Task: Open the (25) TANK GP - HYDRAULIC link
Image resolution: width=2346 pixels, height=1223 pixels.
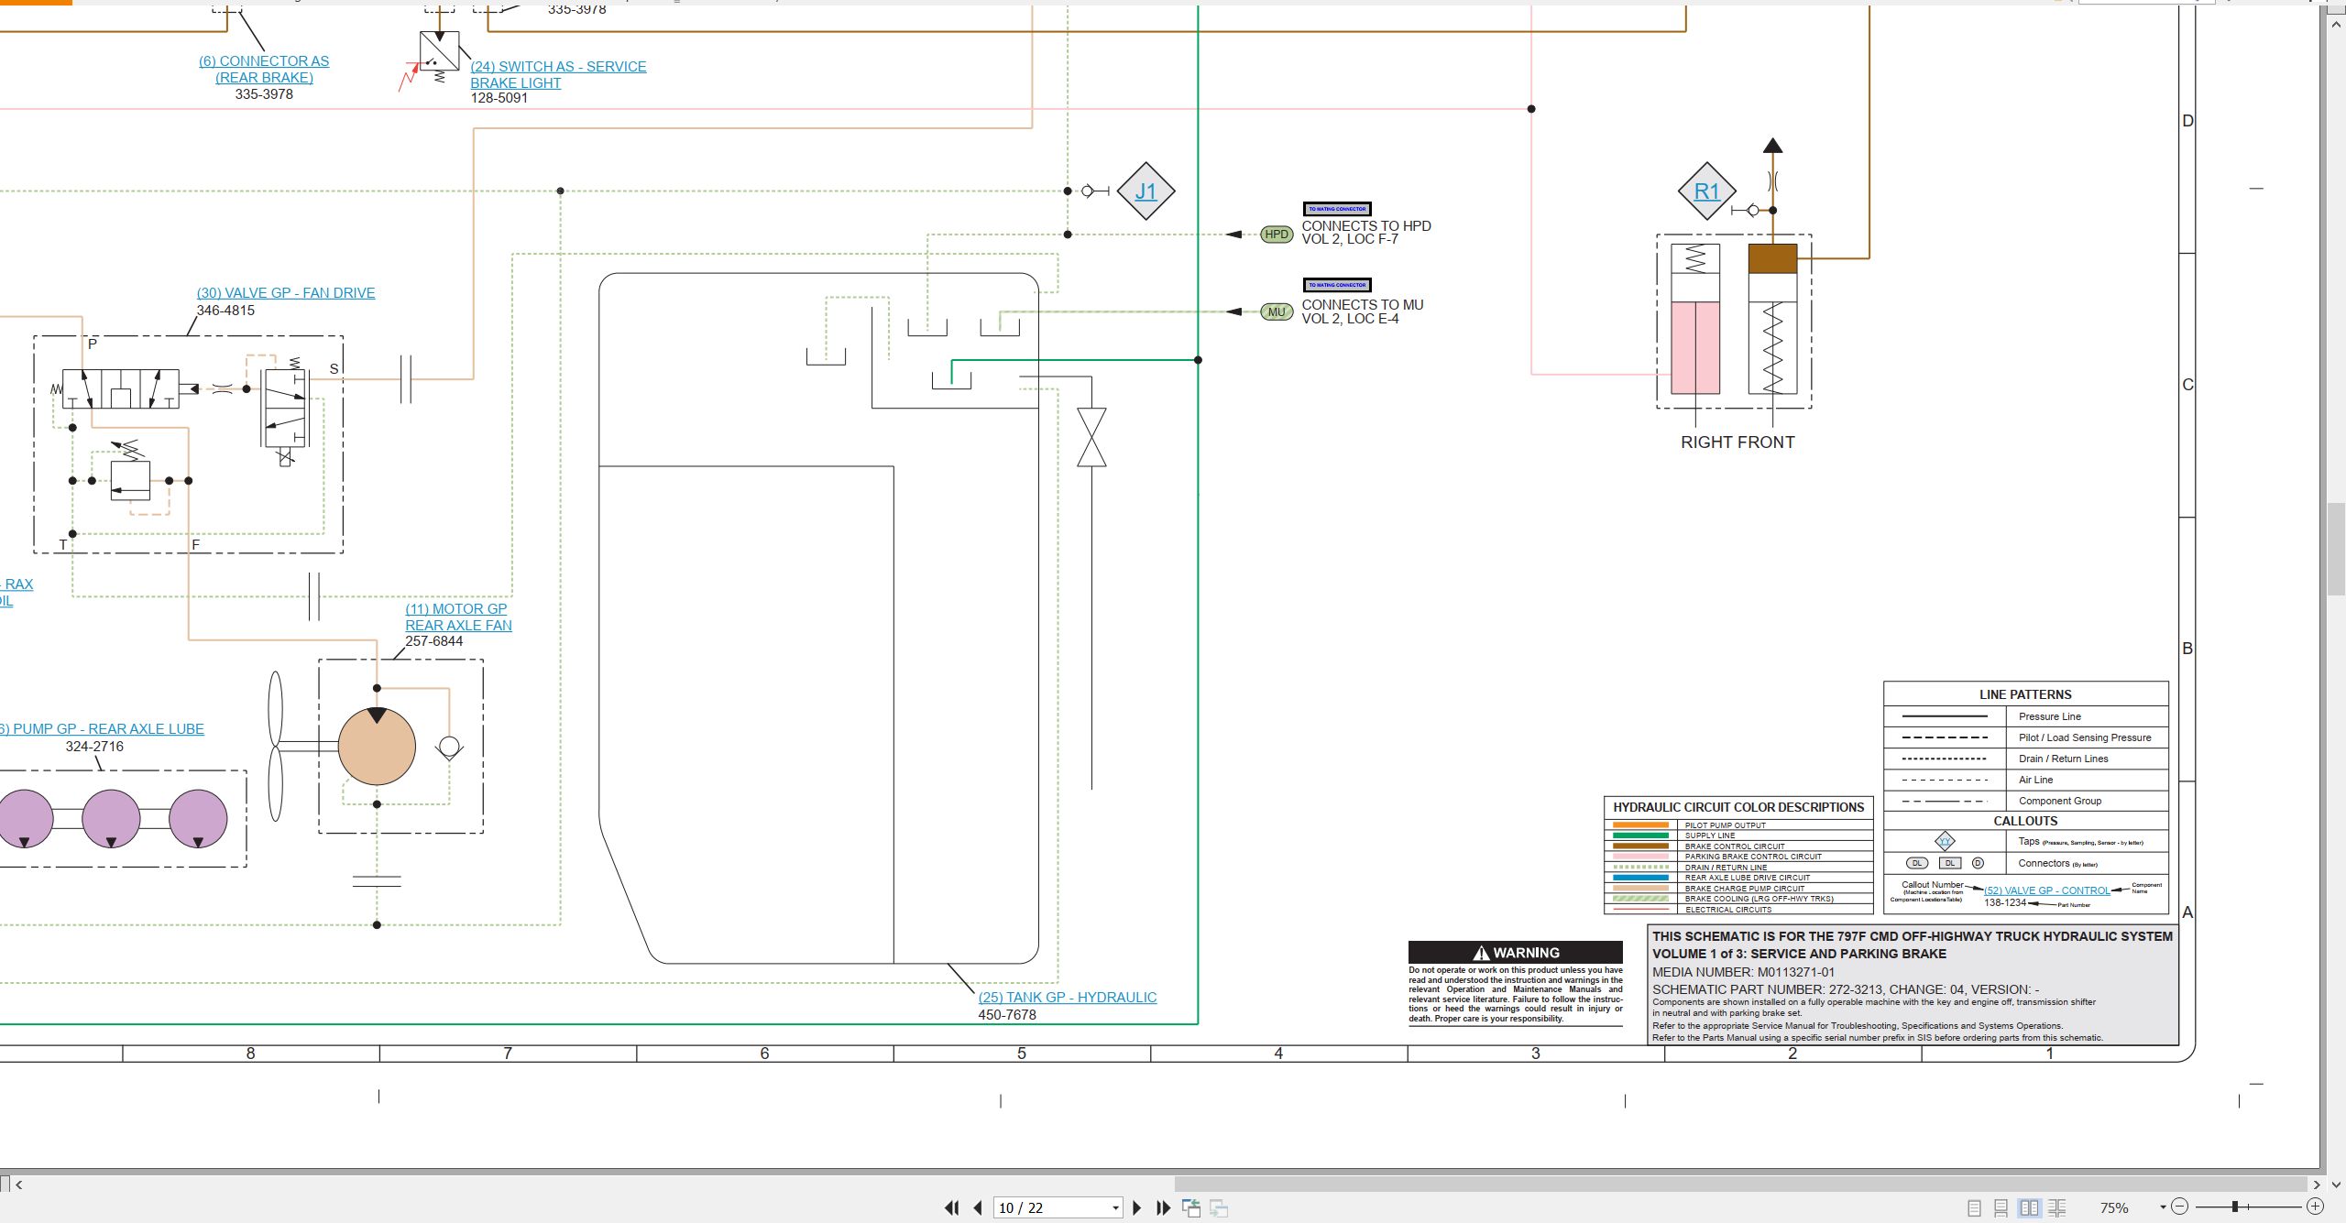Action: 1068,997
